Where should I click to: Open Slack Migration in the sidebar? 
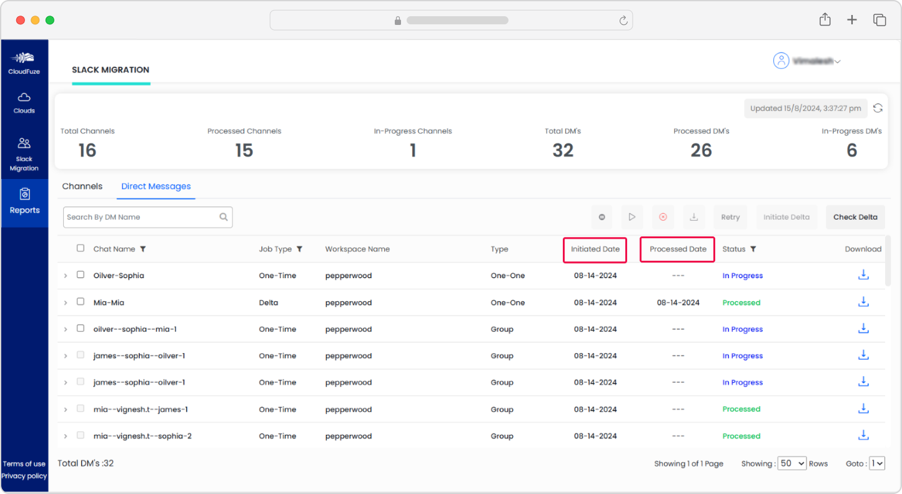pos(24,155)
